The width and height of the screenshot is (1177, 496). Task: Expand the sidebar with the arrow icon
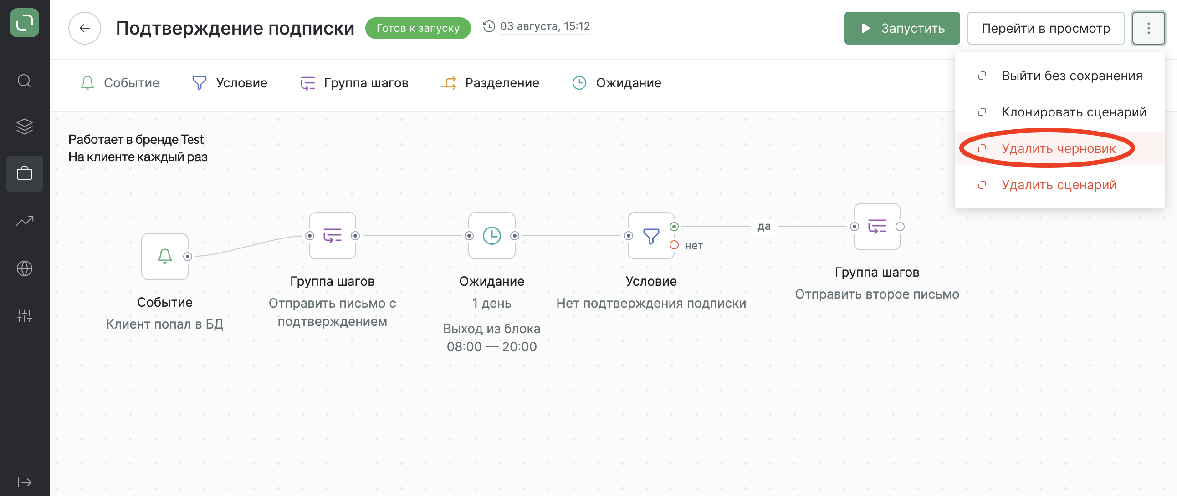25,482
